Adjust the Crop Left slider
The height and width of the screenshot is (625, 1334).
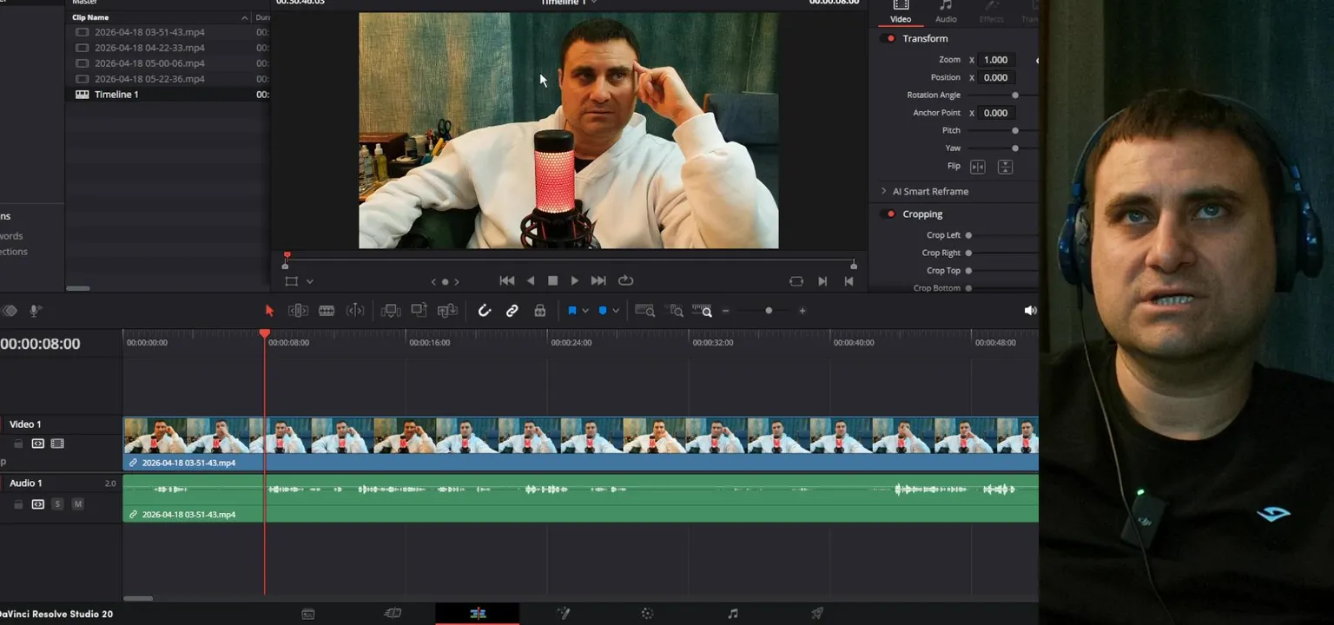(x=968, y=235)
